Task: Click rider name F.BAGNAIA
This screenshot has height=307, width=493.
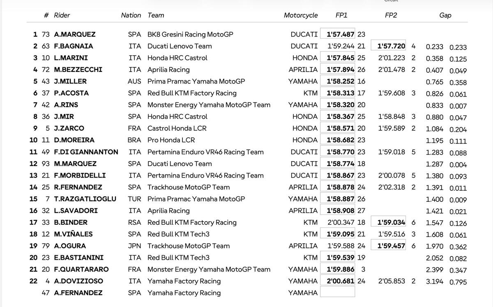Action: [x=74, y=46]
